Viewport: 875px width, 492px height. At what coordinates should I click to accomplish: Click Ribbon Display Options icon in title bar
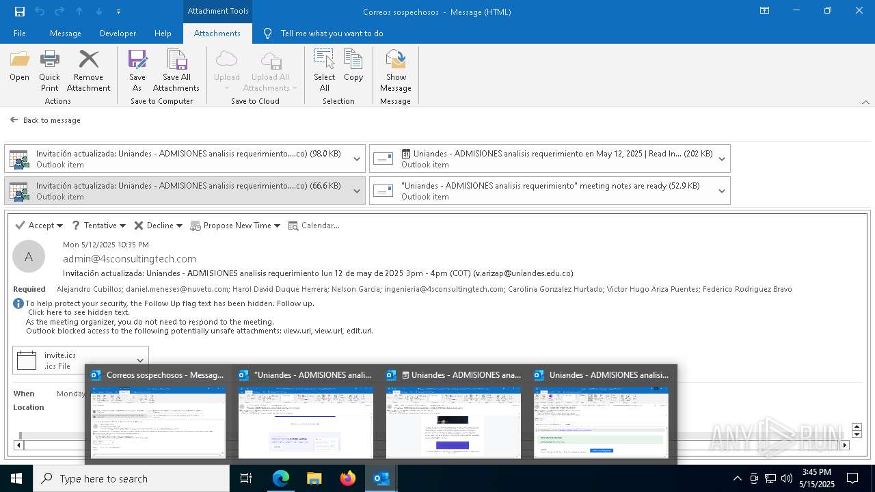click(765, 11)
